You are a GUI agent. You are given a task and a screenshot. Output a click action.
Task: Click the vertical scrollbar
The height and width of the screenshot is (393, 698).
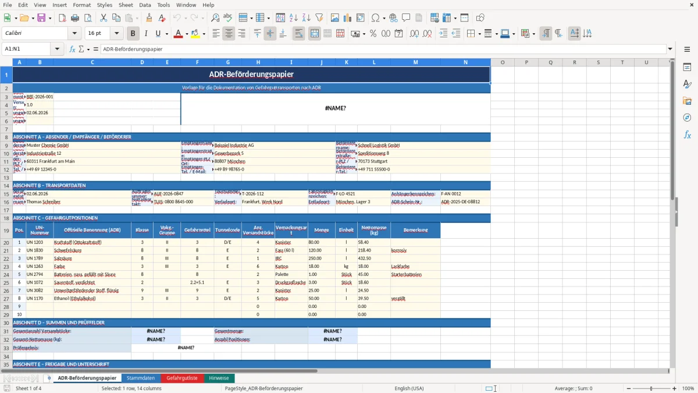point(673,213)
